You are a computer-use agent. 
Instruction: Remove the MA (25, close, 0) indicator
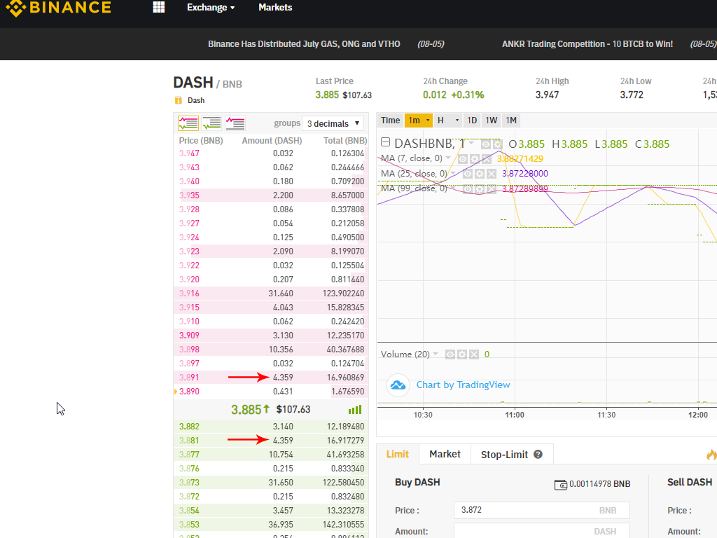(492, 174)
